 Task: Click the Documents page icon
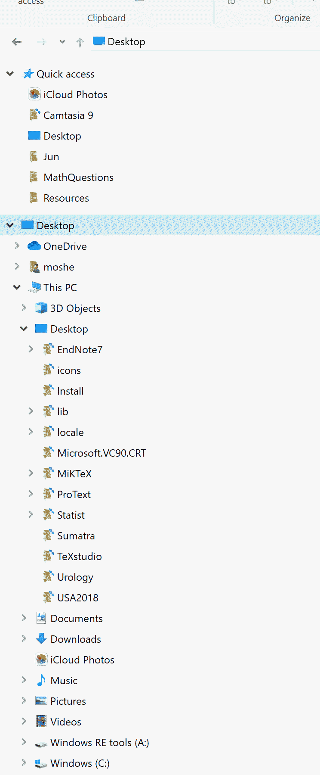click(x=41, y=618)
